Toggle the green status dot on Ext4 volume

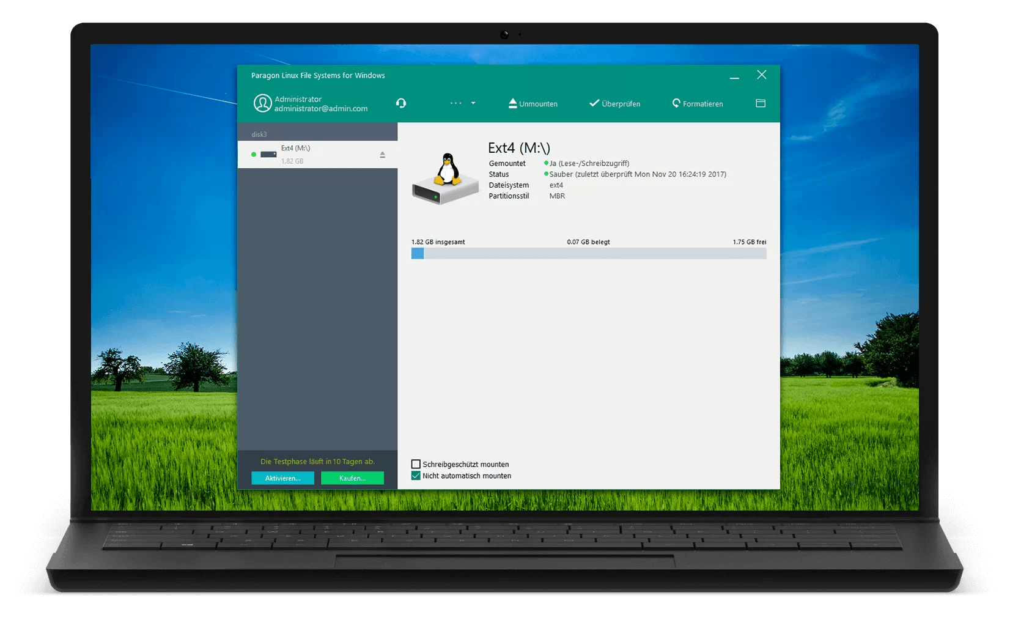pos(255,154)
